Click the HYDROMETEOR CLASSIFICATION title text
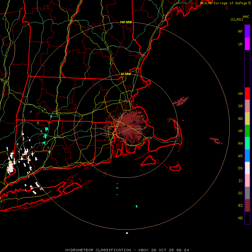 (x=98, y=250)
